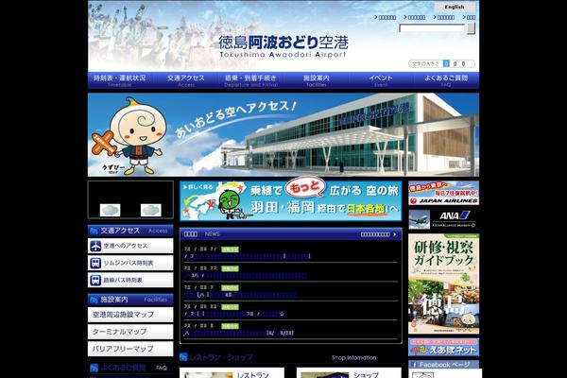
Task: Click the 空港へのアクセス link
Action: pos(130,246)
